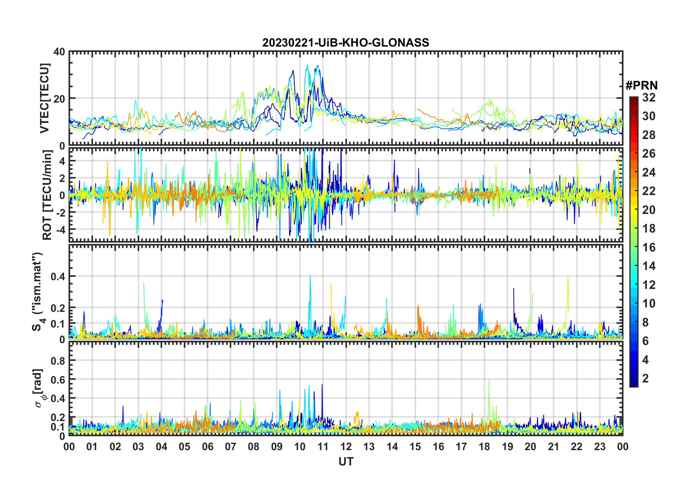Click hour 14 on the UT axis

[392, 447]
